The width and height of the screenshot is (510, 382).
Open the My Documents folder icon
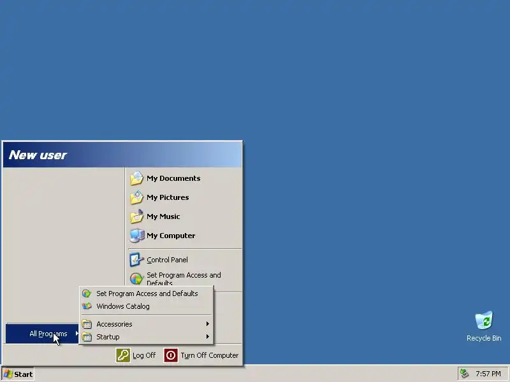click(x=136, y=178)
